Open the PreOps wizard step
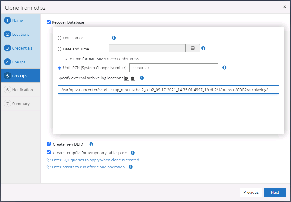The height and width of the screenshot is (202, 291). click(x=19, y=62)
